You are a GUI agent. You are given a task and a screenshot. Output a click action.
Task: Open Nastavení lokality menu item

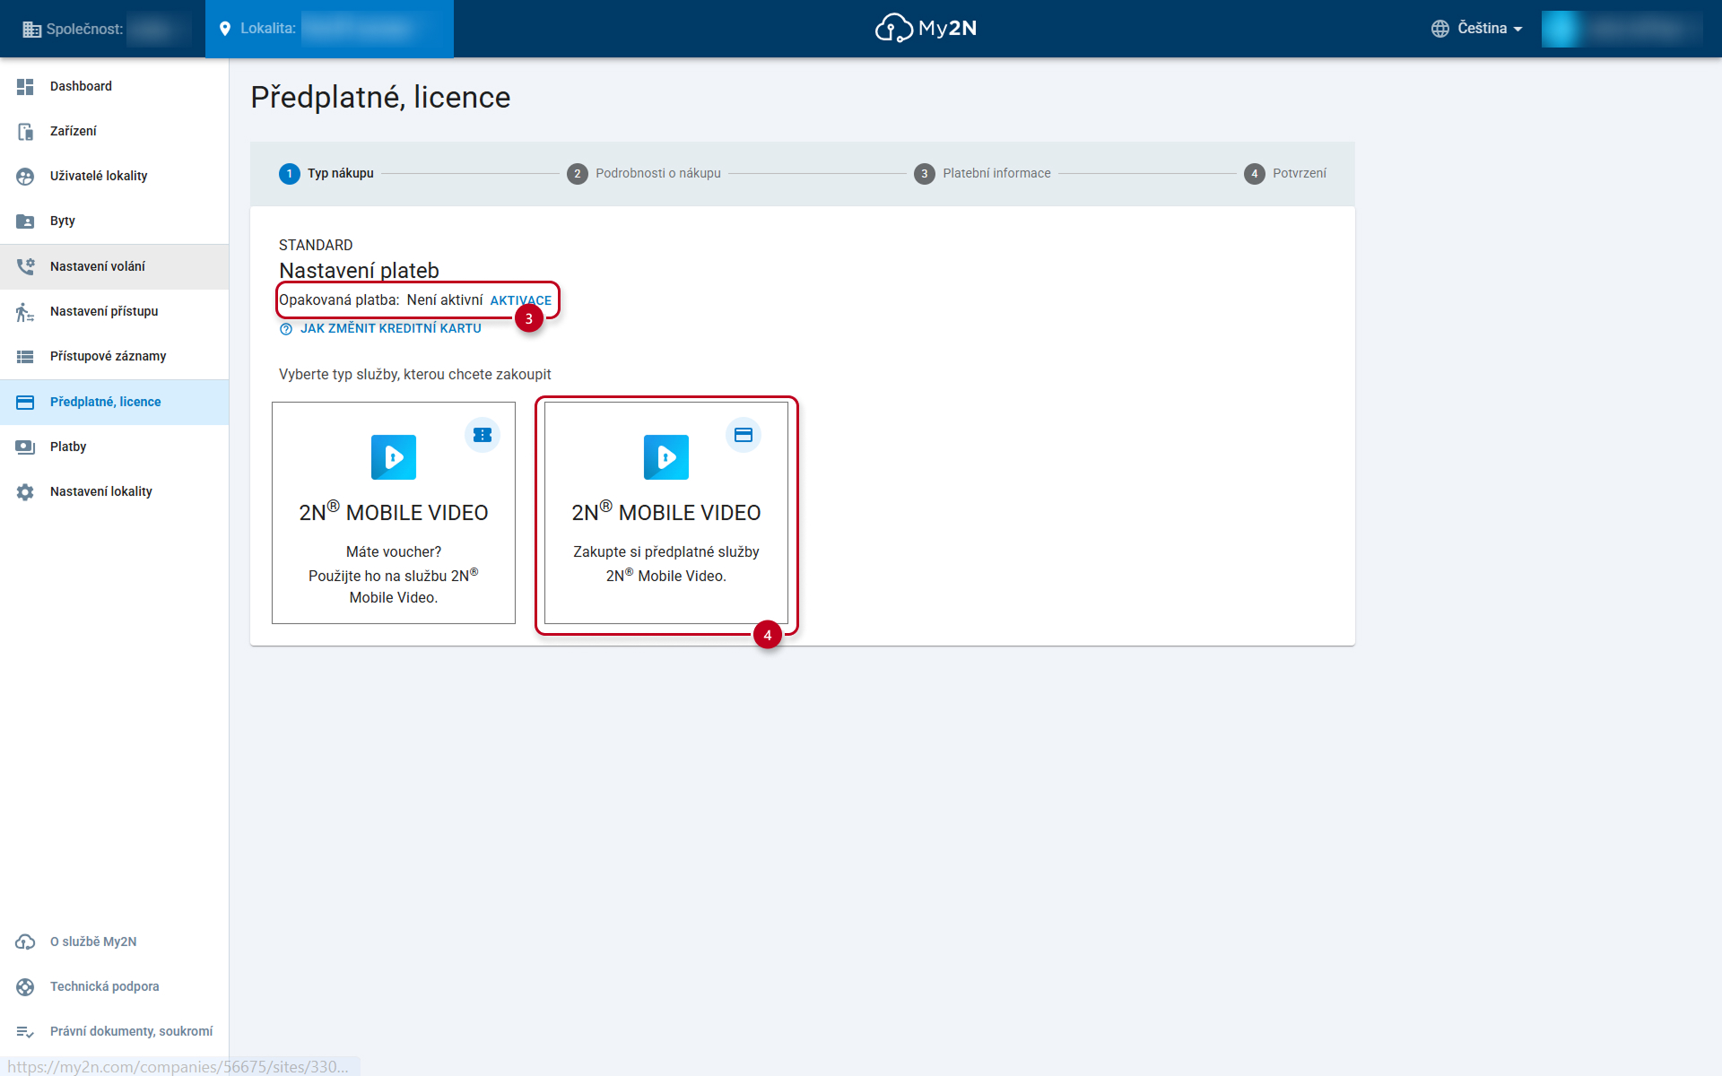tap(115, 491)
